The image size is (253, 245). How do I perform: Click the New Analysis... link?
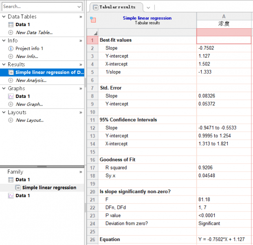(x=31, y=80)
